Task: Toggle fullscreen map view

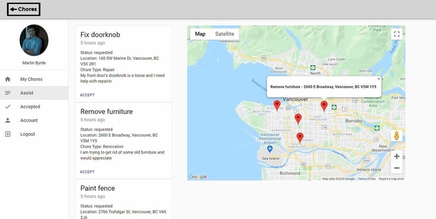Action: point(397,34)
